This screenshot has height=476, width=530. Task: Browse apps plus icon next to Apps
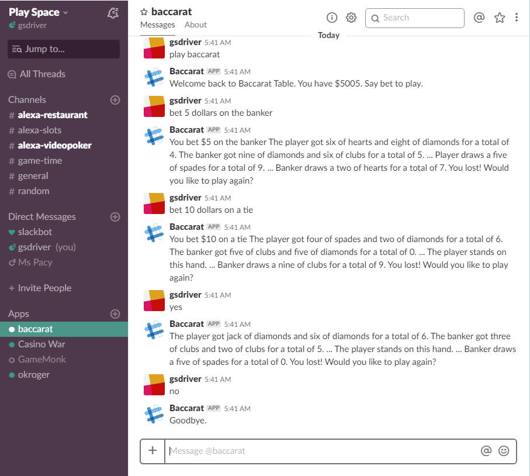pos(115,314)
